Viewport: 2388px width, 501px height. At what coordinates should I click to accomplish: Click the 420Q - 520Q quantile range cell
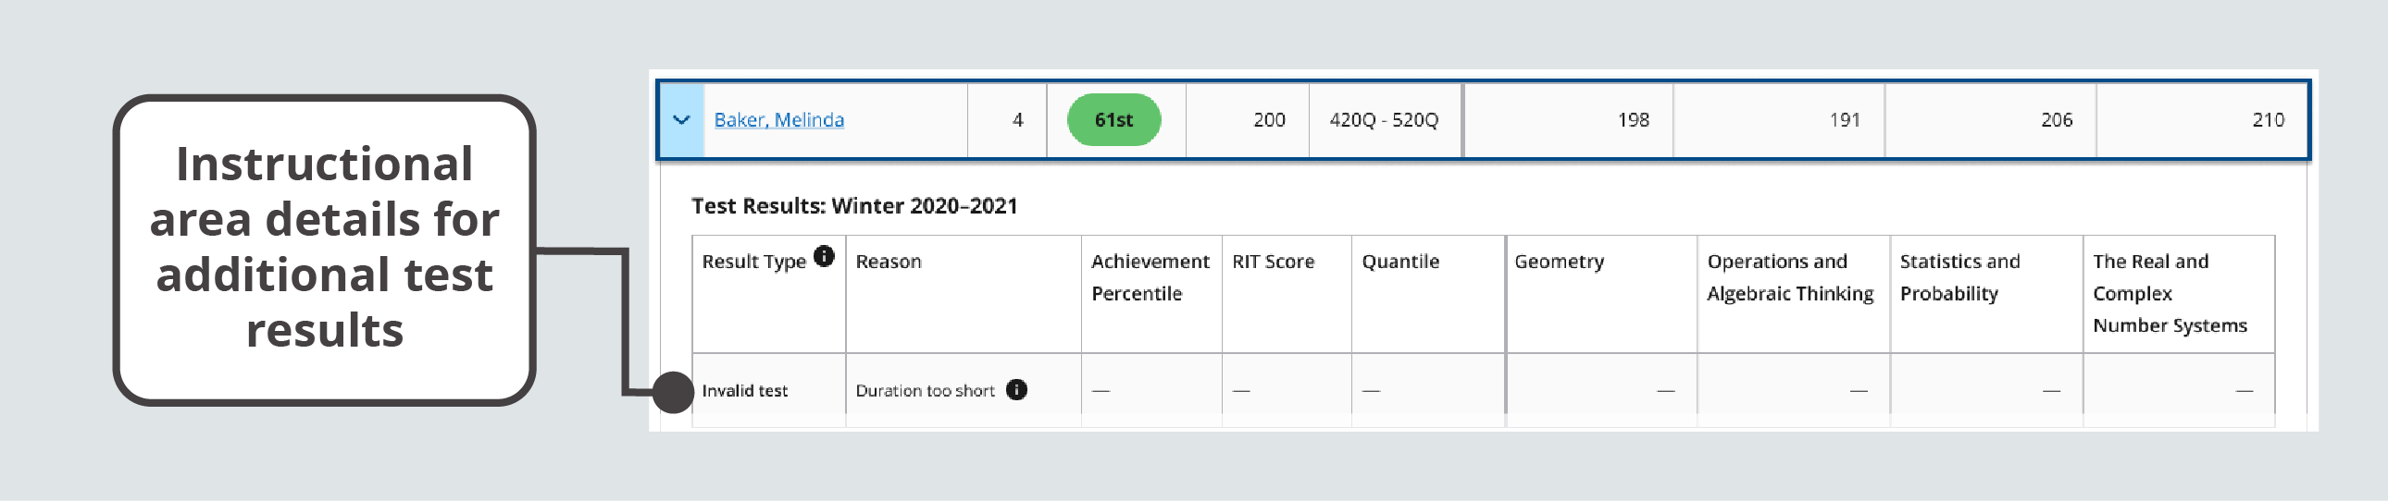(1383, 119)
